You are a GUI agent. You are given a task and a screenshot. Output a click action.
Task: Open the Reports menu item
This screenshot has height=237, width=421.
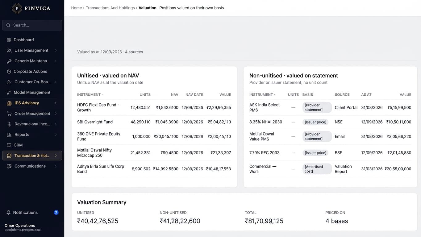point(32,134)
